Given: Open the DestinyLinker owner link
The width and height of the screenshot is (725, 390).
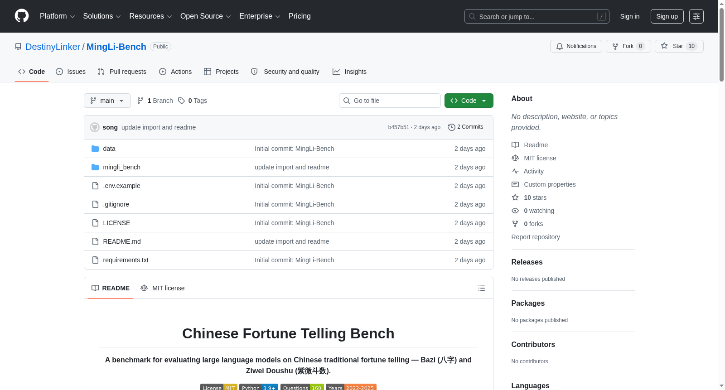Looking at the screenshot, I should tap(53, 47).
